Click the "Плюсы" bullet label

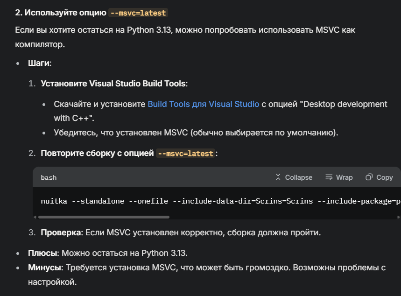(42, 253)
